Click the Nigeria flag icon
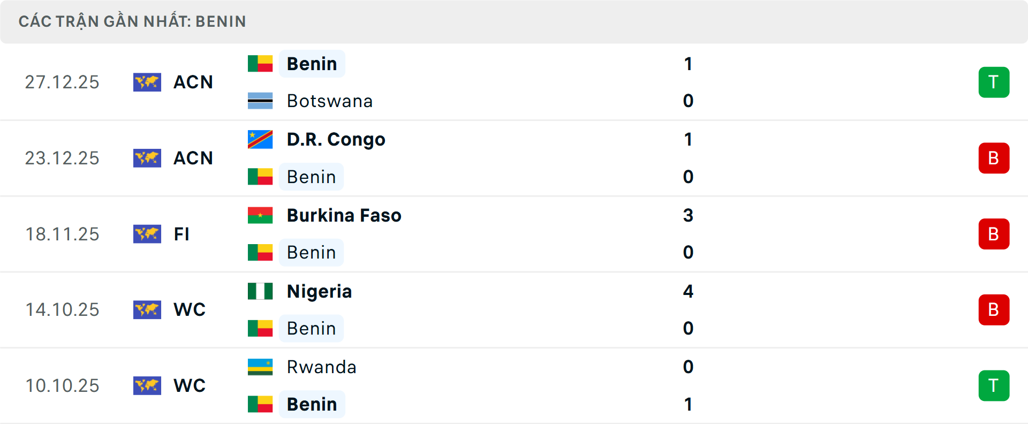This screenshot has width=1028, height=424. [260, 291]
